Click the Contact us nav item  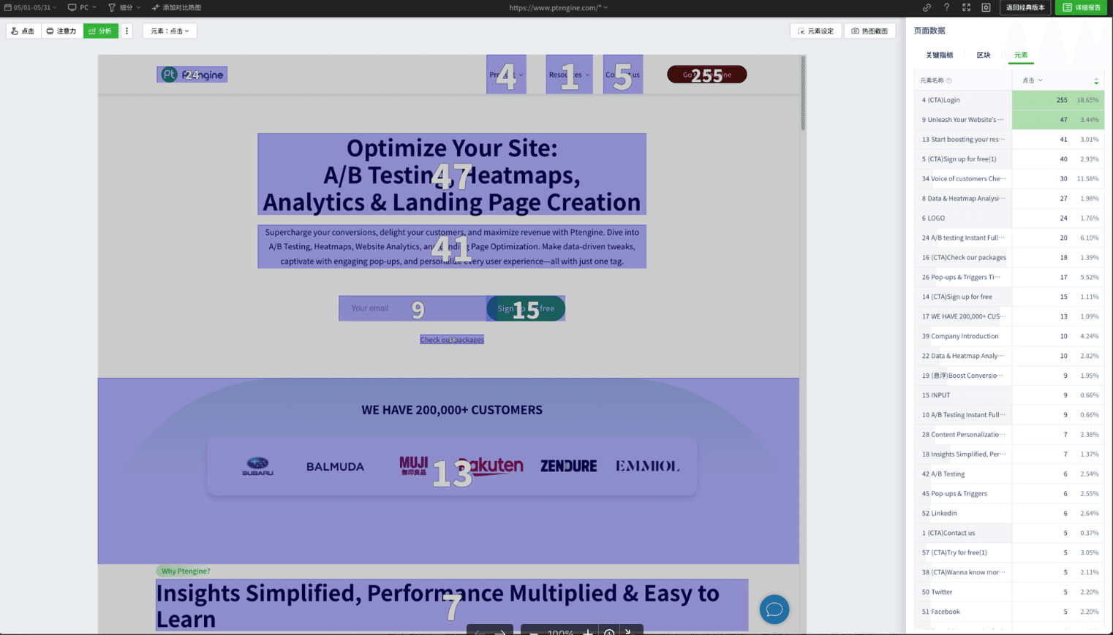point(623,75)
